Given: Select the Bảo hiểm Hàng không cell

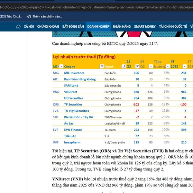Looking at the screenshot, I should [80, 79].
